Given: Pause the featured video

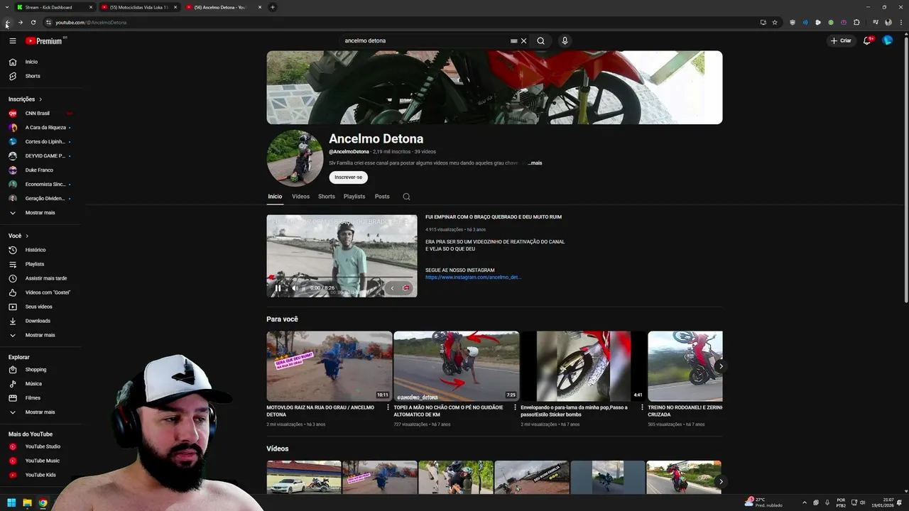Looking at the screenshot, I should [x=278, y=288].
